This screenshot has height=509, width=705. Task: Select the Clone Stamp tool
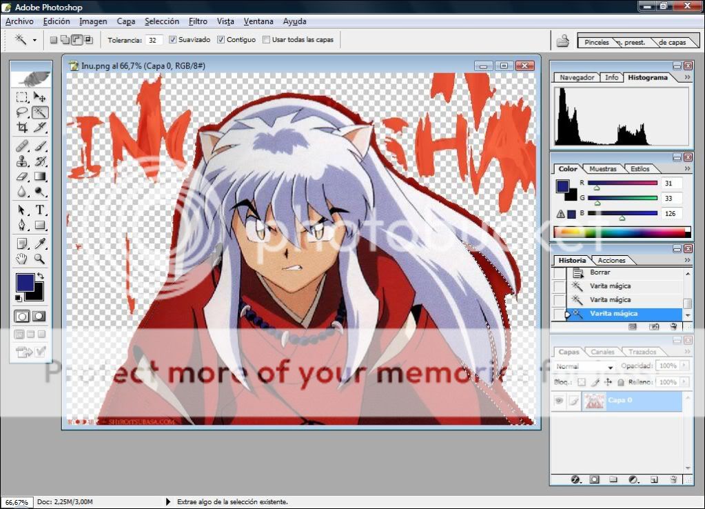[22, 161]
